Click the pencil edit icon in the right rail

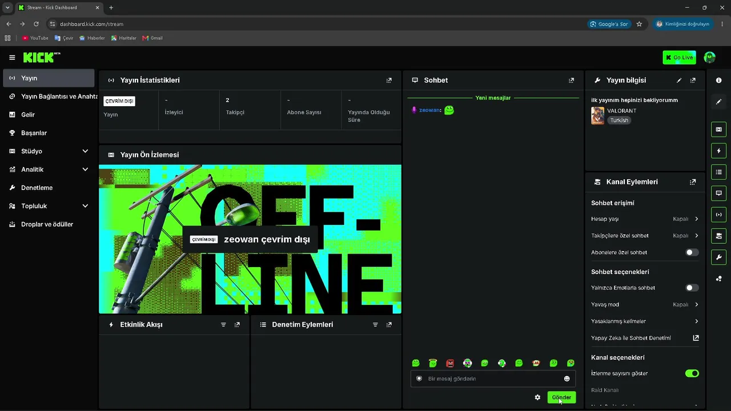coord(718,102)
